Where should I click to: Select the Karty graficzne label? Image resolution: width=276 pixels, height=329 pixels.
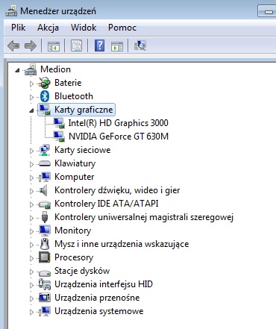tap(84, 110)
